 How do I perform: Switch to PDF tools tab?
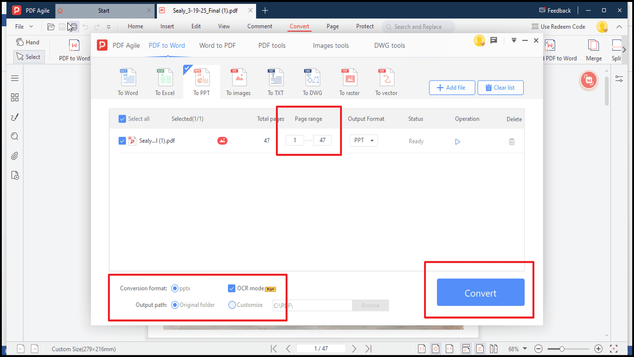272,46
